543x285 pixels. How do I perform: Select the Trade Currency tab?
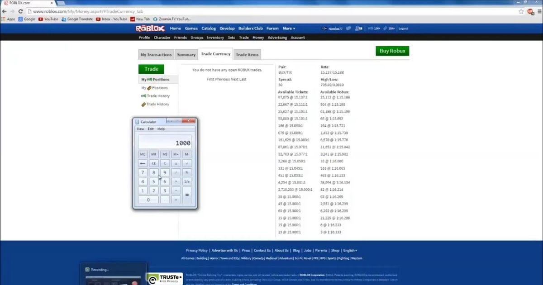click(215, 54)
